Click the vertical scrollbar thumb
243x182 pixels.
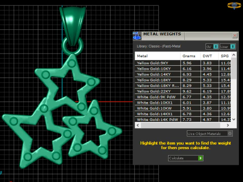coord(234,68)
